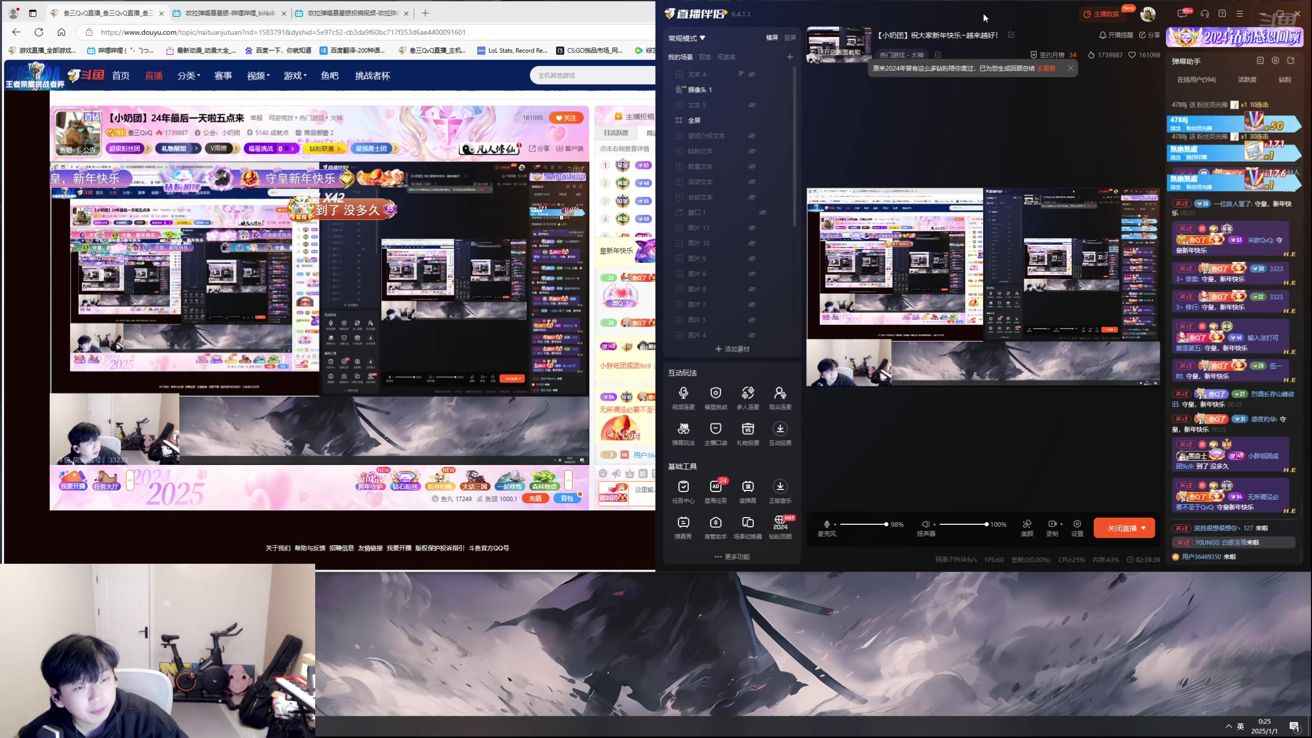The height and width of the screenshot is (738, 1312).
Task: Show hidden 钻粉文本 source
Action: click(752, 151)
